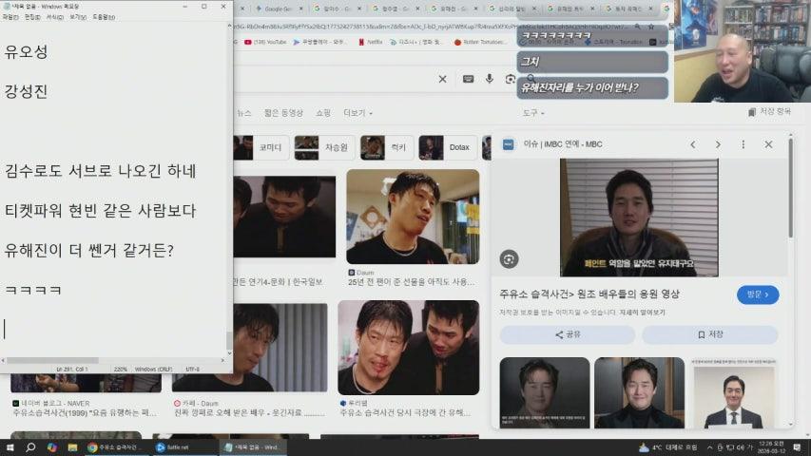Open the 도구 tools dropdown
The image size is (811, 456).
click(533, 113)
